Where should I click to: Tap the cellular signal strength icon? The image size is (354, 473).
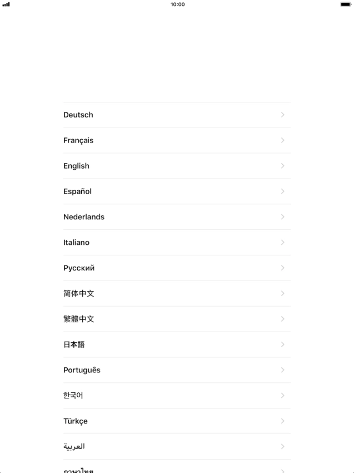(6, 4)
